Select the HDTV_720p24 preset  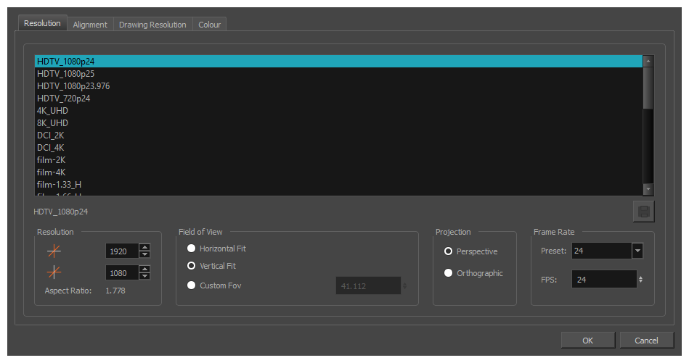coord(338,99)
